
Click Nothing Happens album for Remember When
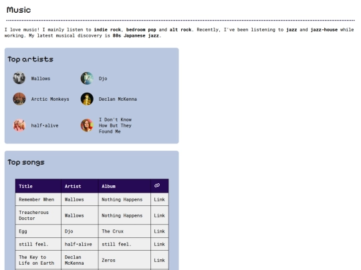tap(124, 199)
